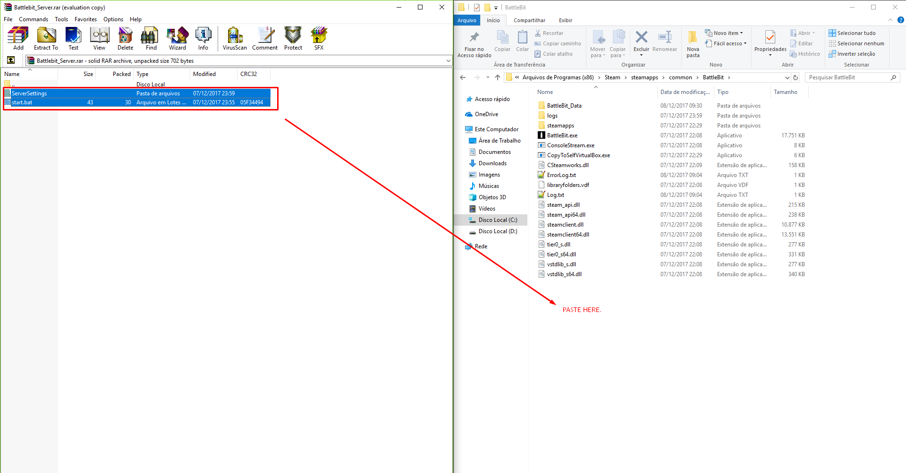This screenshot has width=906, height=473.
Task: Open the Copiar para dropdown
Action: [618, 44]
